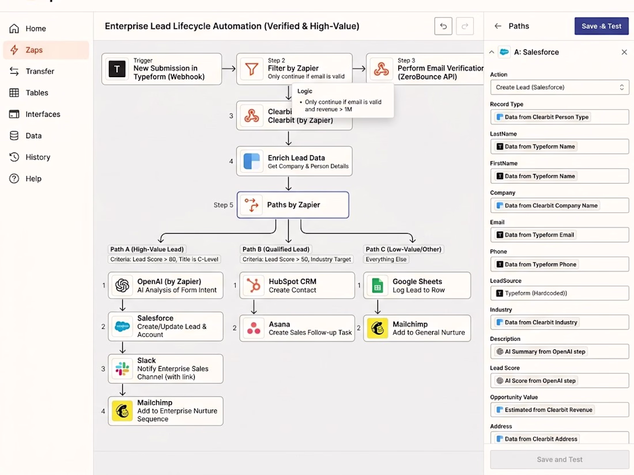Click the Save & Test button
The width and height of the screenshot is (634, 475).
[601, 26]
